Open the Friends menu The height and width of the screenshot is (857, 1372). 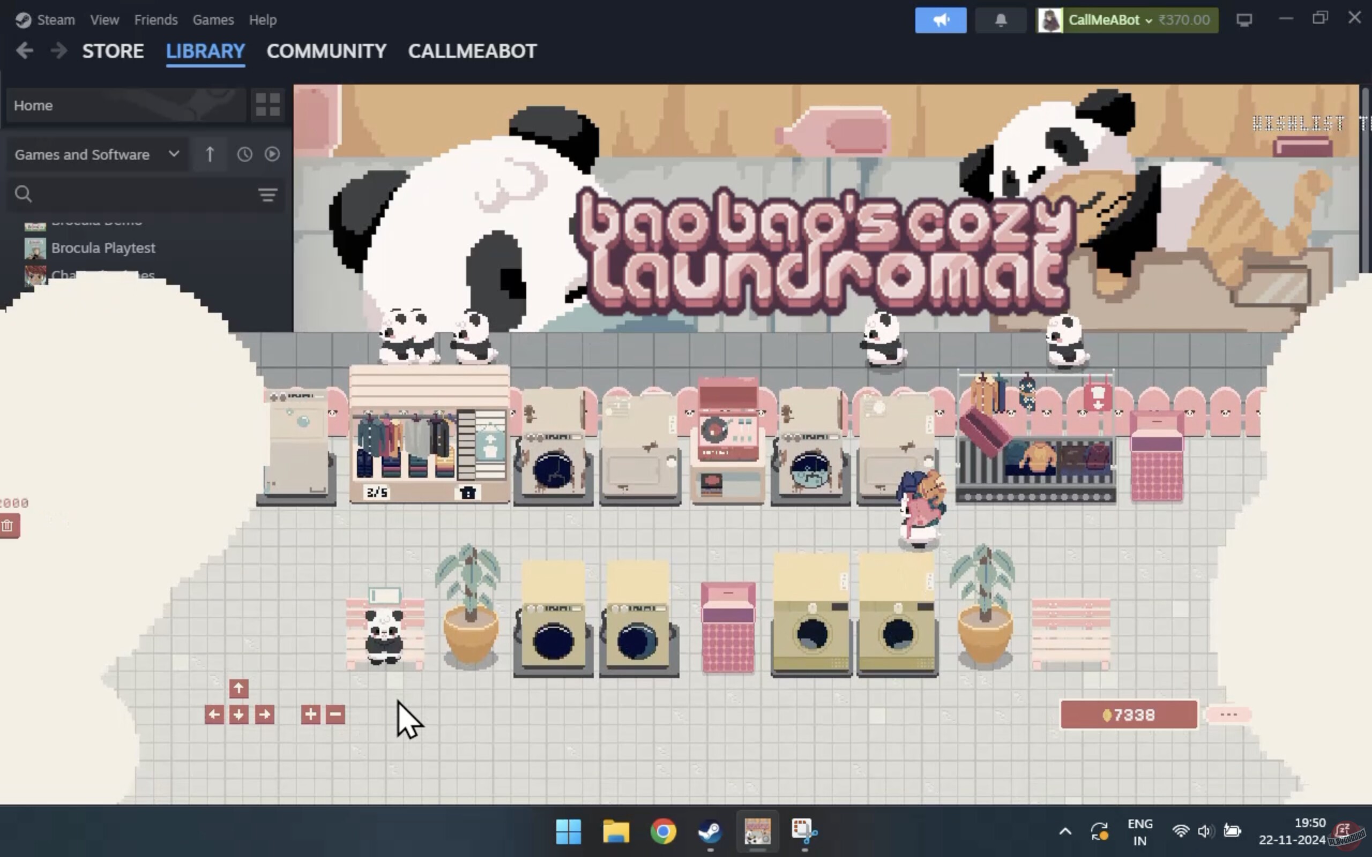coord(156,20)
